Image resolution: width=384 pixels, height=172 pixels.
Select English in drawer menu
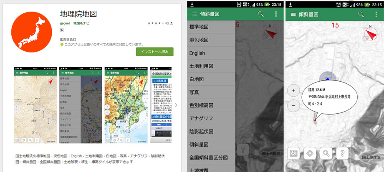[211, 53]
